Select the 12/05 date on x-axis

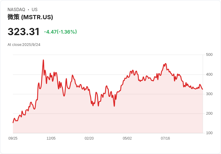click(x=51, y=138)
